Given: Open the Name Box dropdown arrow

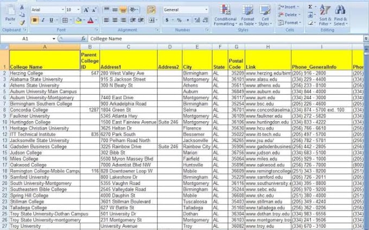Looking at the screenshot, I should click(54, 39).
